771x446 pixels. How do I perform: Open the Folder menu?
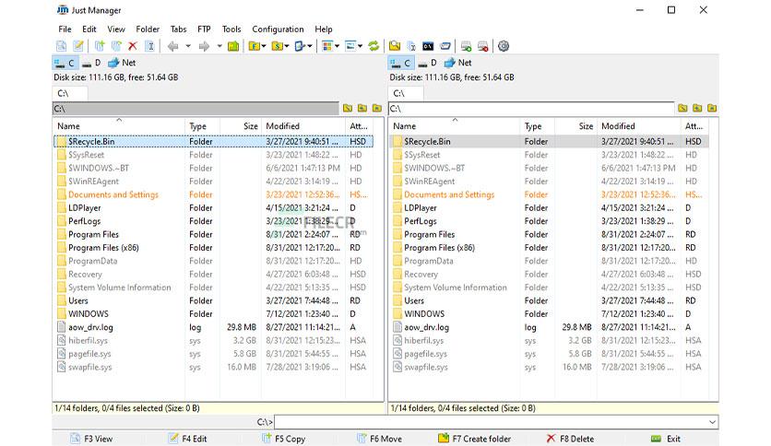(x=148, y=29)
